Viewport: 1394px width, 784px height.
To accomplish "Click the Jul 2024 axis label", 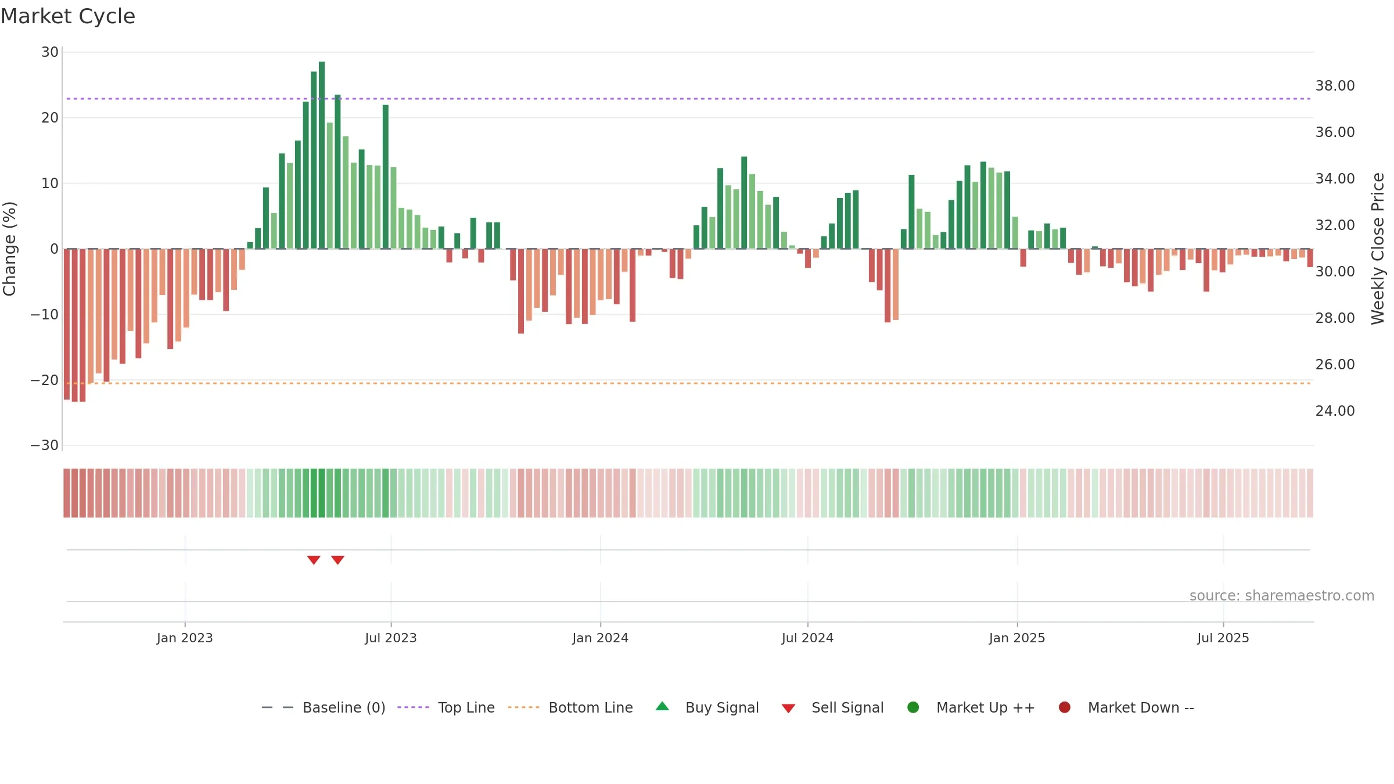I will click(x=807, y=638).
